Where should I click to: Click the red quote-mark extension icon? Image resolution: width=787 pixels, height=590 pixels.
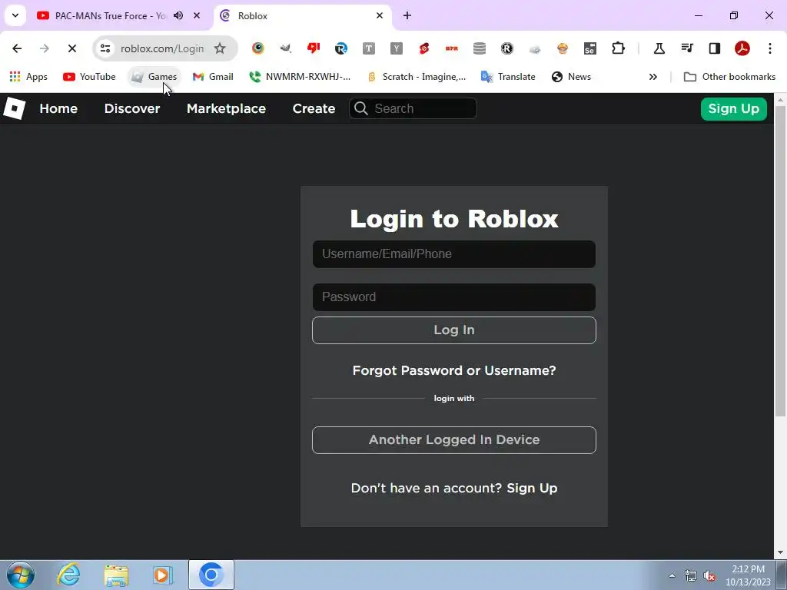pyautogui.click(x=314, y=48)
